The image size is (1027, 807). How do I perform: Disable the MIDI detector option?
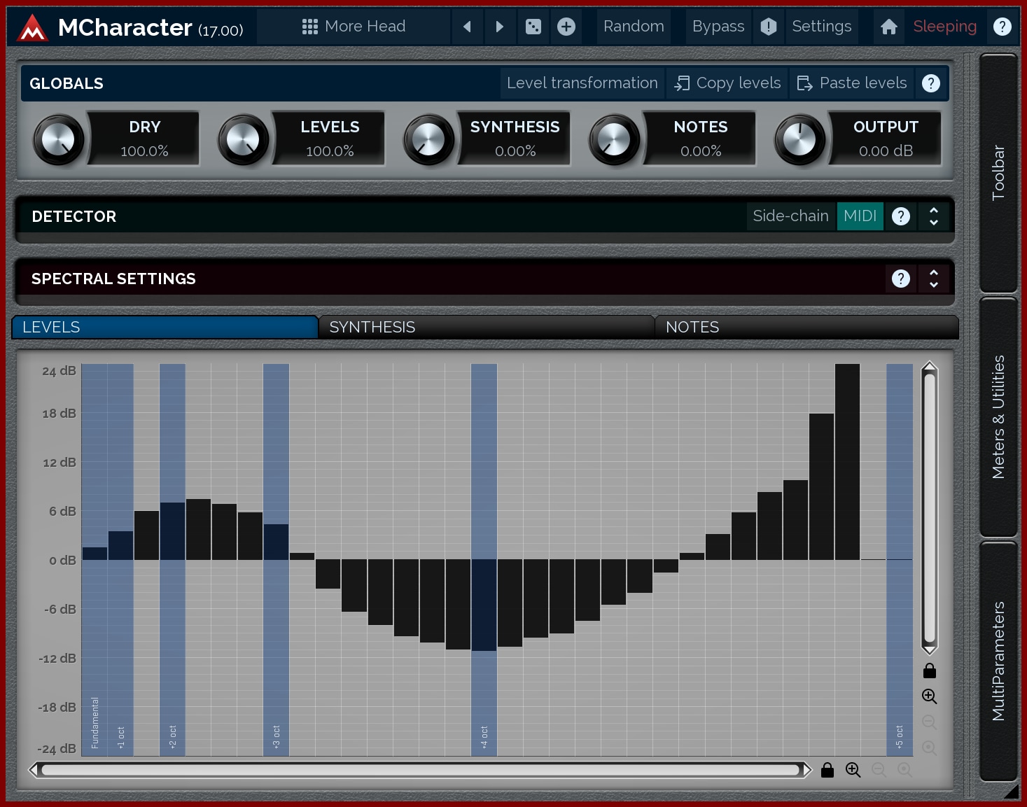(x=860, y=216)
